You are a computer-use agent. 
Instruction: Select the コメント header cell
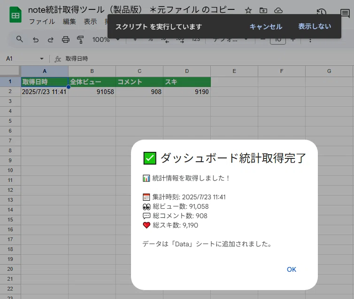pos(139,82)
